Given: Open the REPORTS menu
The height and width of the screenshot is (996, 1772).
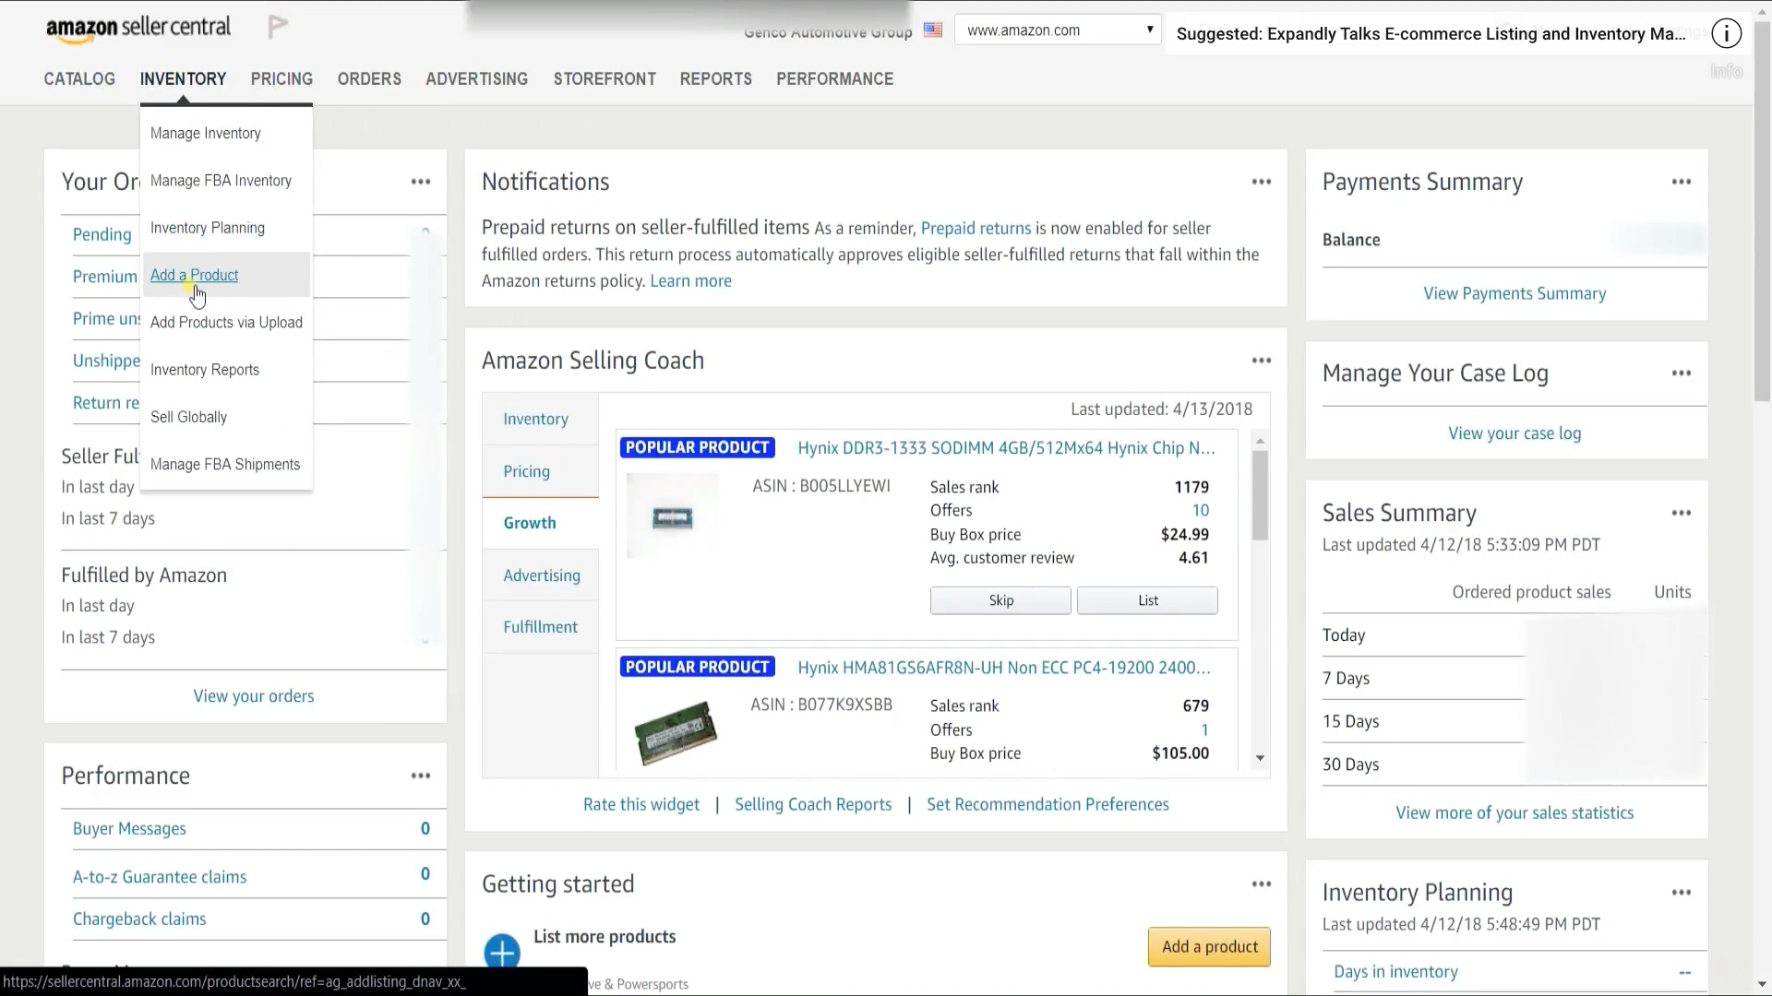Looking at the screenshot, I should coord(716,79).
